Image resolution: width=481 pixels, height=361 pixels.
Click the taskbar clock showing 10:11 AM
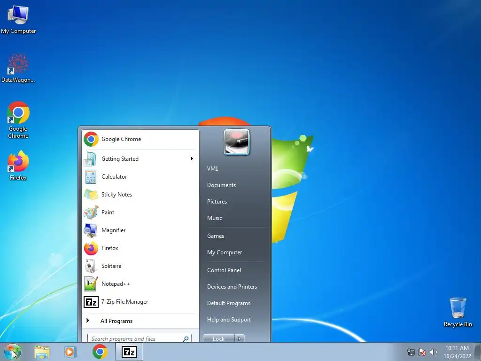(457, 352)
